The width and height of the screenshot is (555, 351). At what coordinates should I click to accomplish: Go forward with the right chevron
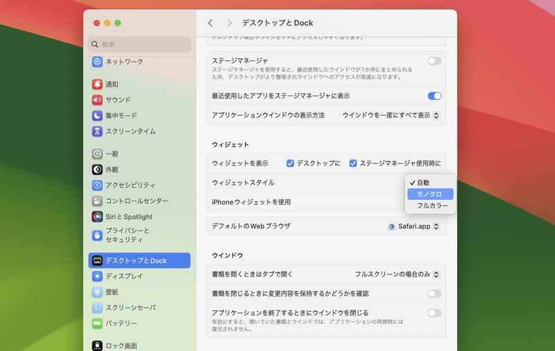(230, 23)
